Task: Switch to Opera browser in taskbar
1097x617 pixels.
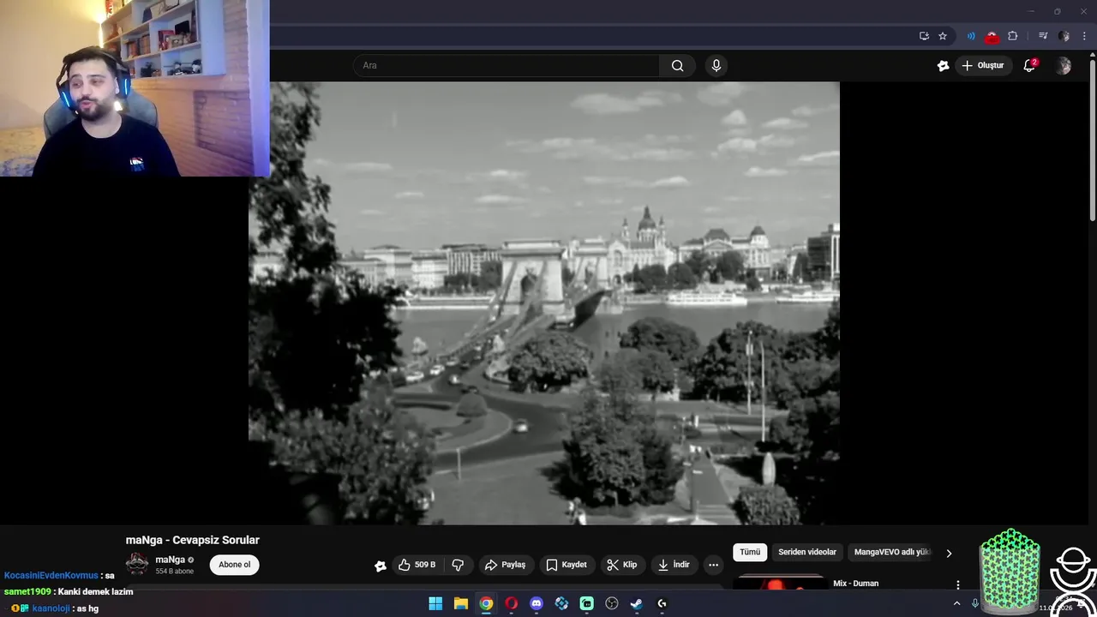Action: [512, 603]
